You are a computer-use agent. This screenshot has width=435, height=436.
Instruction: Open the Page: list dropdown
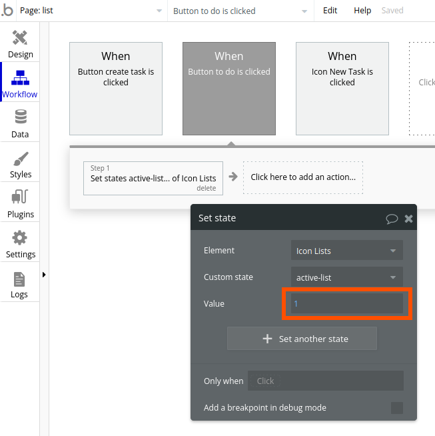[x=91, y=11]
